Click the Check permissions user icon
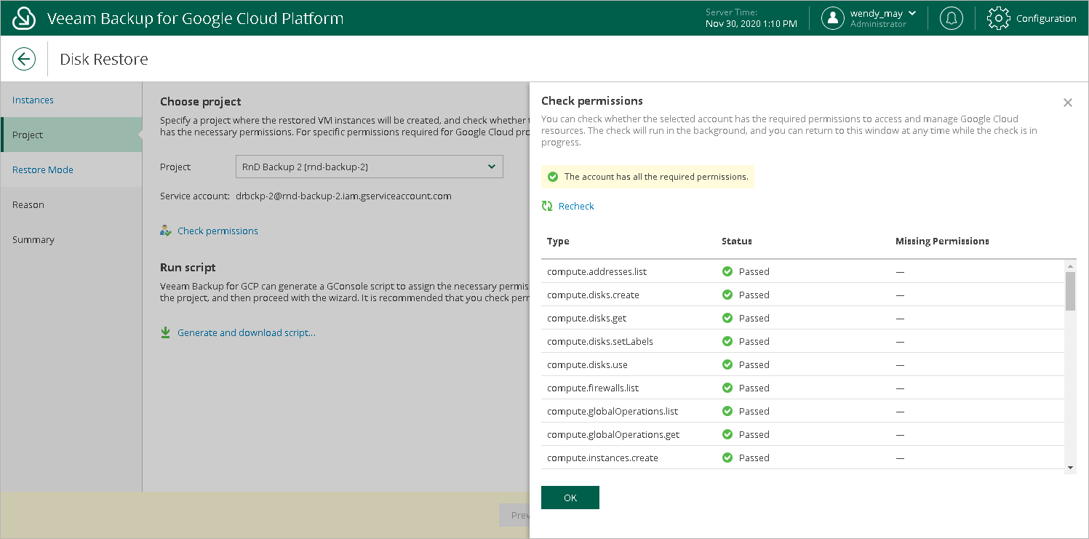The image size is (1089, 539). click(x=166, y=231)
